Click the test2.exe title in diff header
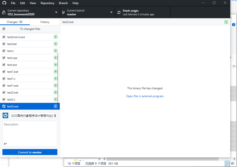Image resolution: width=237 pixels, height=167 pixels. 68,22
